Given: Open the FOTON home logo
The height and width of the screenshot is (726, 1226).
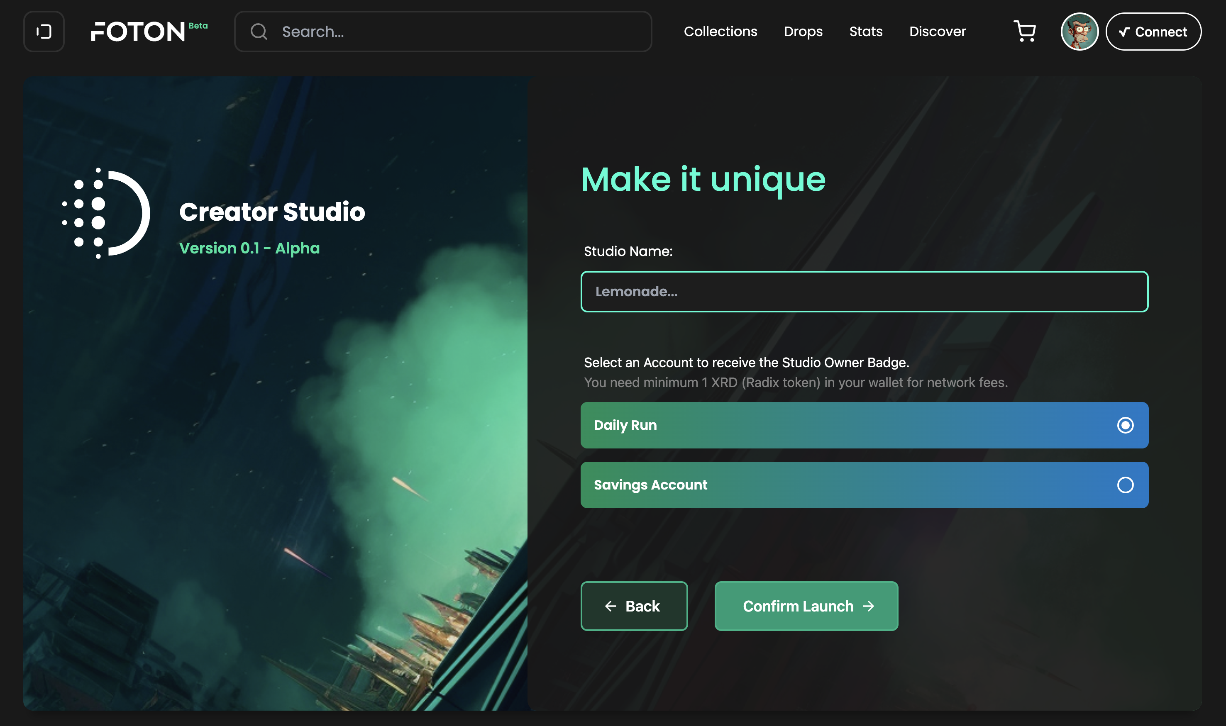Looking at the screenshot, I should tap(138, 32).
